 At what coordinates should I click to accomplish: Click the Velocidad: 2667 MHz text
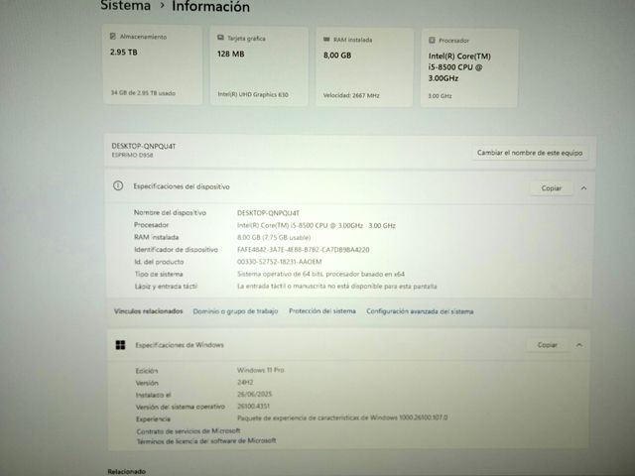point(351,95)
